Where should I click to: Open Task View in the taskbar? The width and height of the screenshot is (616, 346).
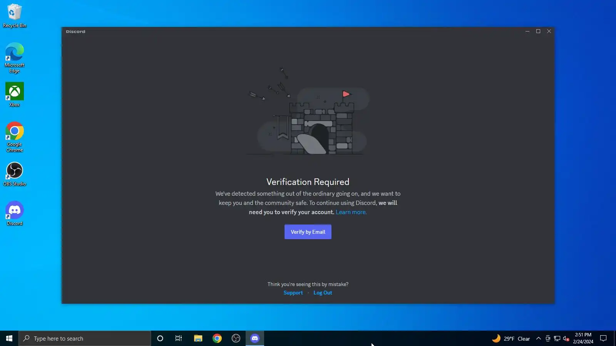click(x=179, y=338)
